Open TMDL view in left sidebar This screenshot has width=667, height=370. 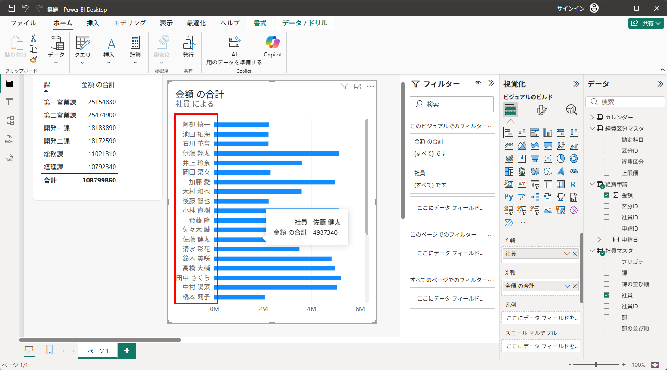[x=9, y=157]
